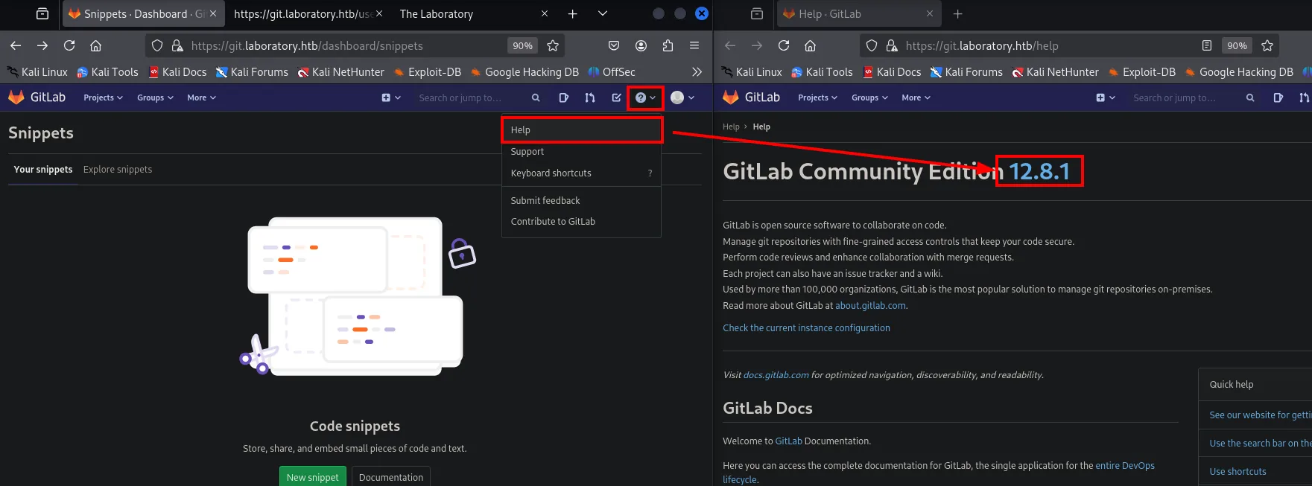Click the Documentation button under Code snippets

pyautogui.click(x=390, y=476)
